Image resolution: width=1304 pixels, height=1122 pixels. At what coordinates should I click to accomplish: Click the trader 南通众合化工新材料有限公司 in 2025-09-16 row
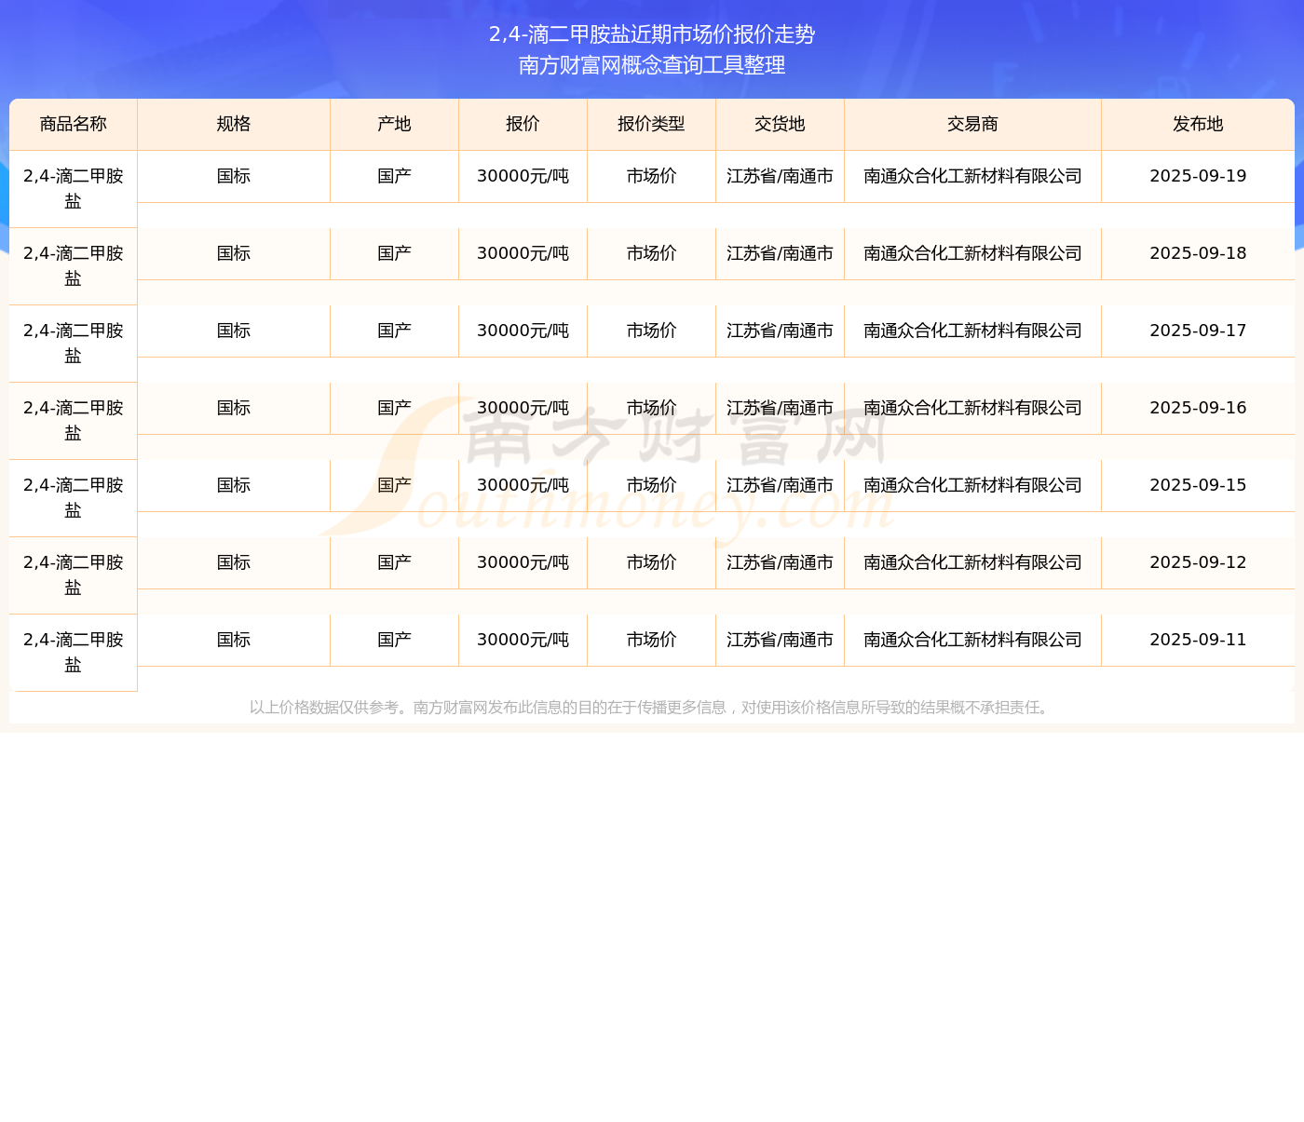(972, 408)
